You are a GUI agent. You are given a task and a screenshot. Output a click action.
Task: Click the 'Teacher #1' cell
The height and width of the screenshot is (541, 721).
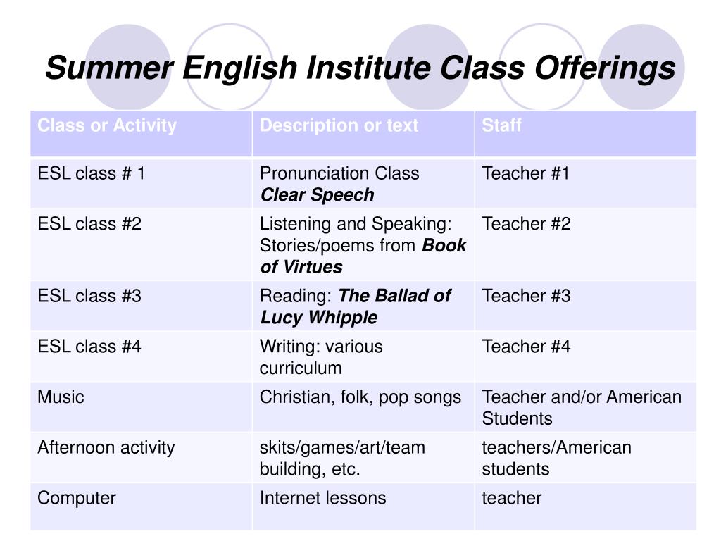pyautogui.click(x=585, y=183)
